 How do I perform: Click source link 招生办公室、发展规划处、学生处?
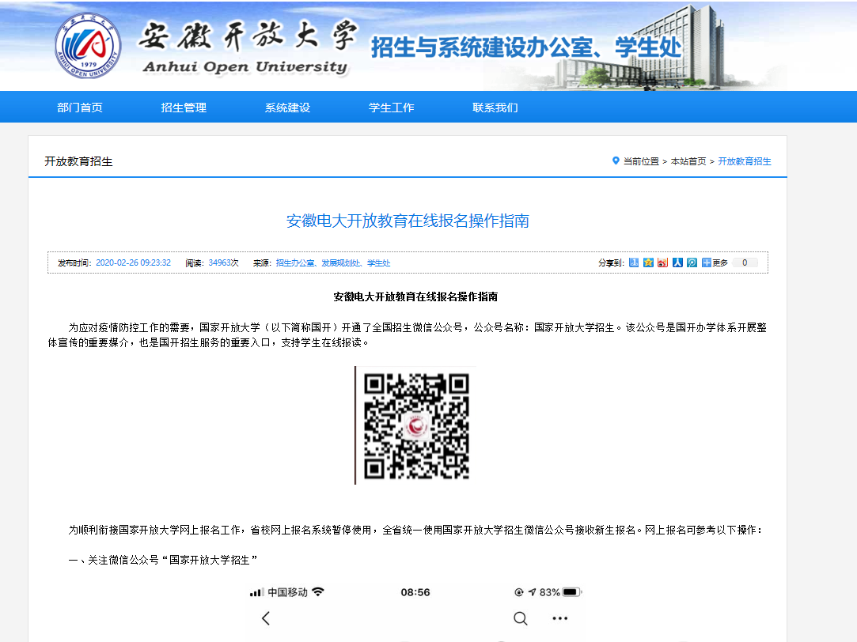click(333, 262)
